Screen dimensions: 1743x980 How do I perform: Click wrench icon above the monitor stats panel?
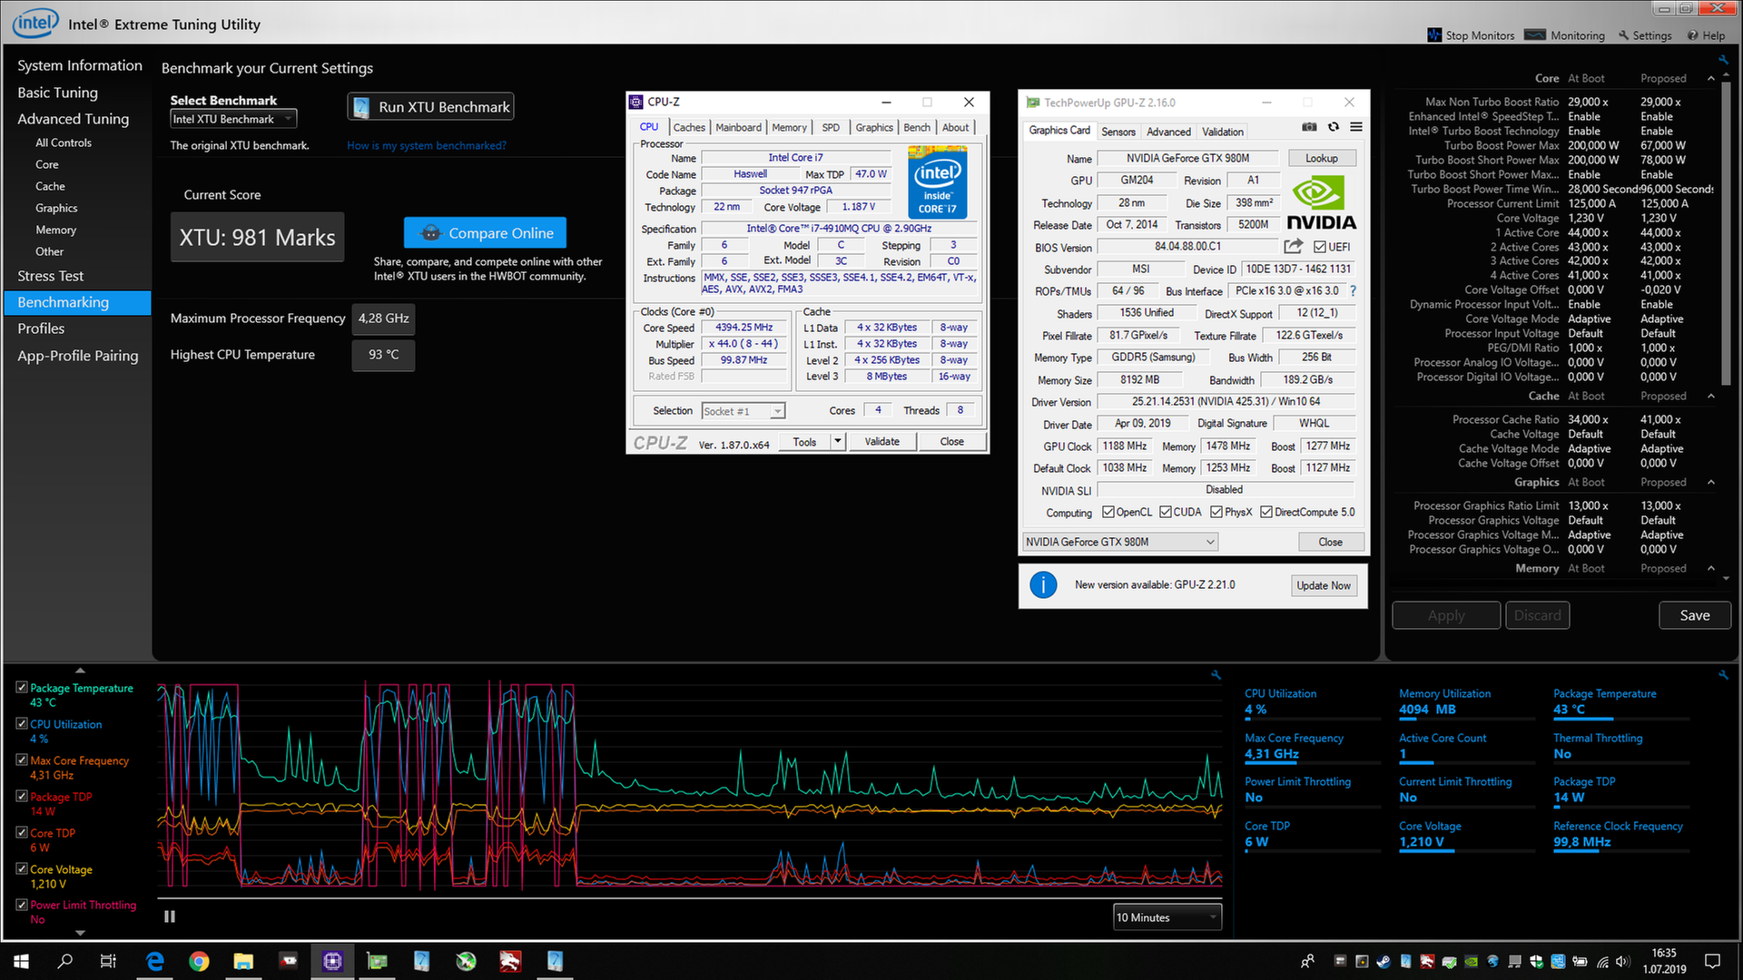click(x=1723, y=675)
